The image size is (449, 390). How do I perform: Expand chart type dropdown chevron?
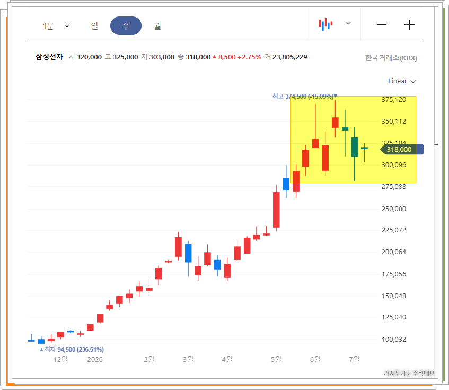point(348,23)
